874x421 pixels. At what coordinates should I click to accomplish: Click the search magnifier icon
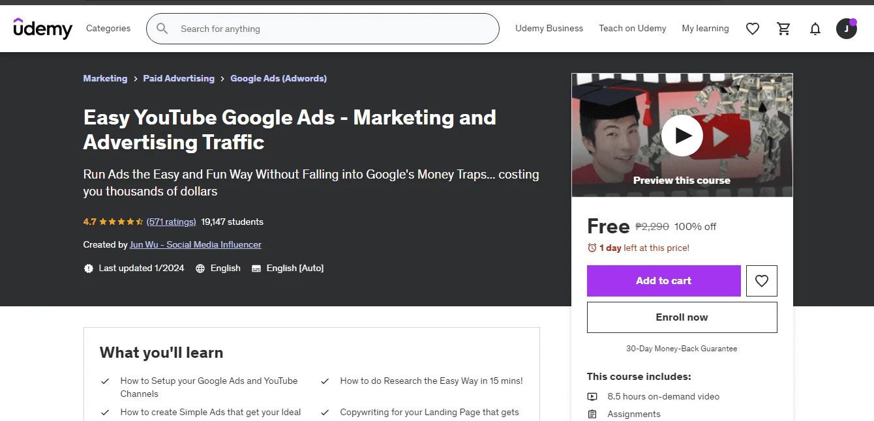(x=162, y=29)
